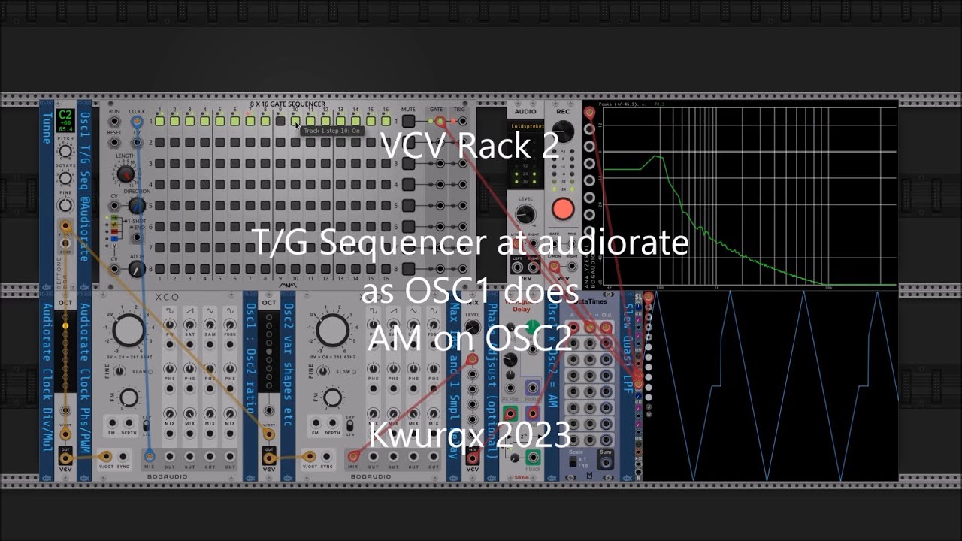Toggle track 1 step 16 off
Viewport: 962px width, 541px height.
pyautogui.click(x=386, y=121)
